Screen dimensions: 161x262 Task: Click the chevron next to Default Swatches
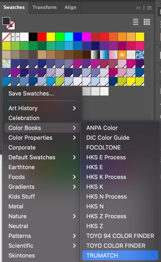(74, 157)
